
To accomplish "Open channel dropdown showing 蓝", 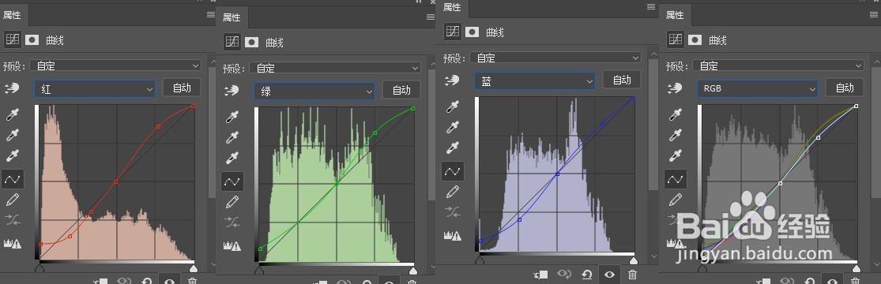I will point(535,80).
